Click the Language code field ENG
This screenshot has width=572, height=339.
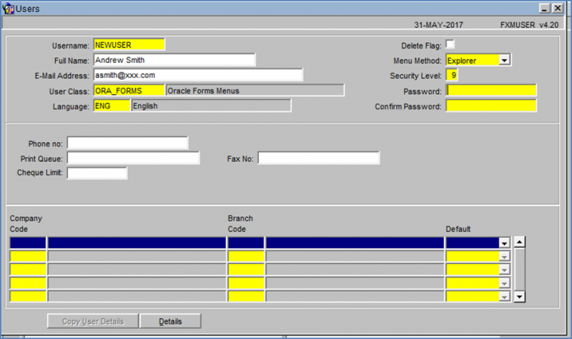[x=112, y=106]
